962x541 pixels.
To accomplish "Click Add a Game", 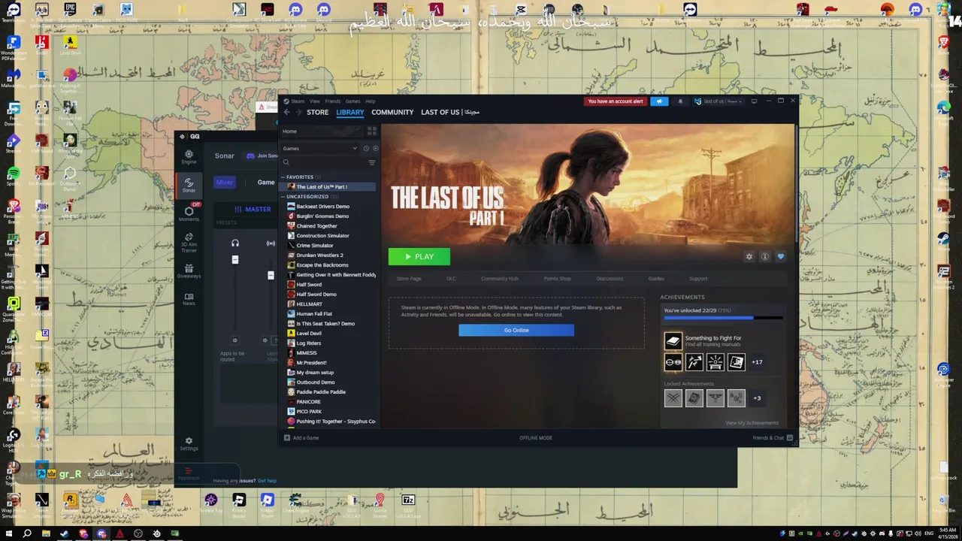I will tap(301, 438).
